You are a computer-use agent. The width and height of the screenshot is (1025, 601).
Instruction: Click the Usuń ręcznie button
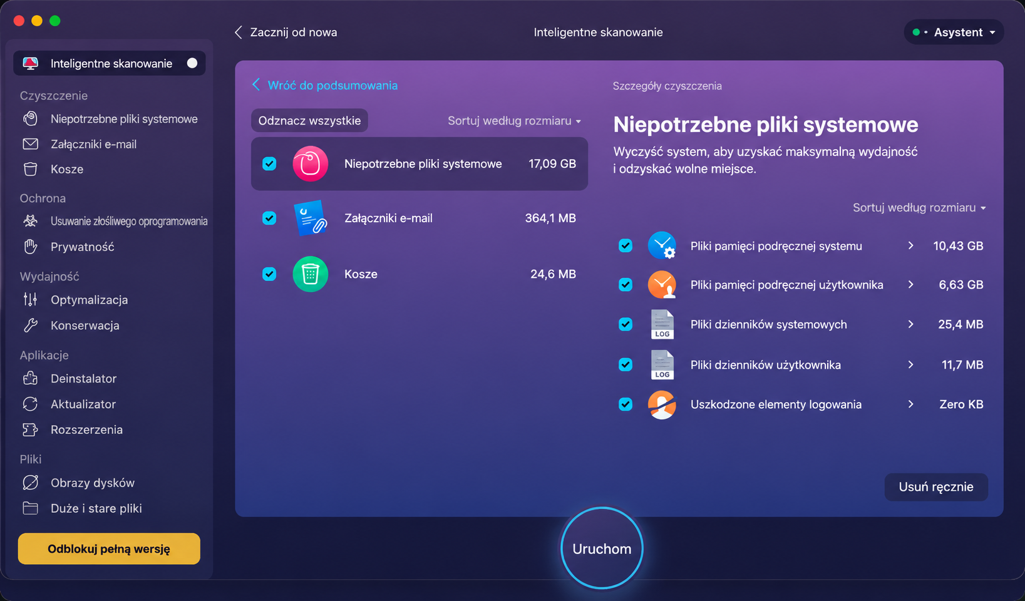point(936,487)
